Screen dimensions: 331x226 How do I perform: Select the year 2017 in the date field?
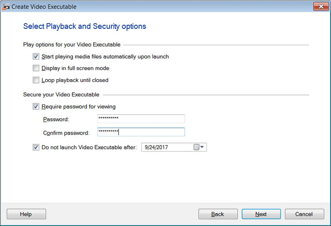pos(162,147)
